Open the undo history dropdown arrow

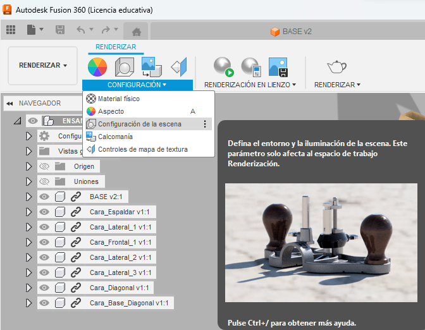[91, 29]
